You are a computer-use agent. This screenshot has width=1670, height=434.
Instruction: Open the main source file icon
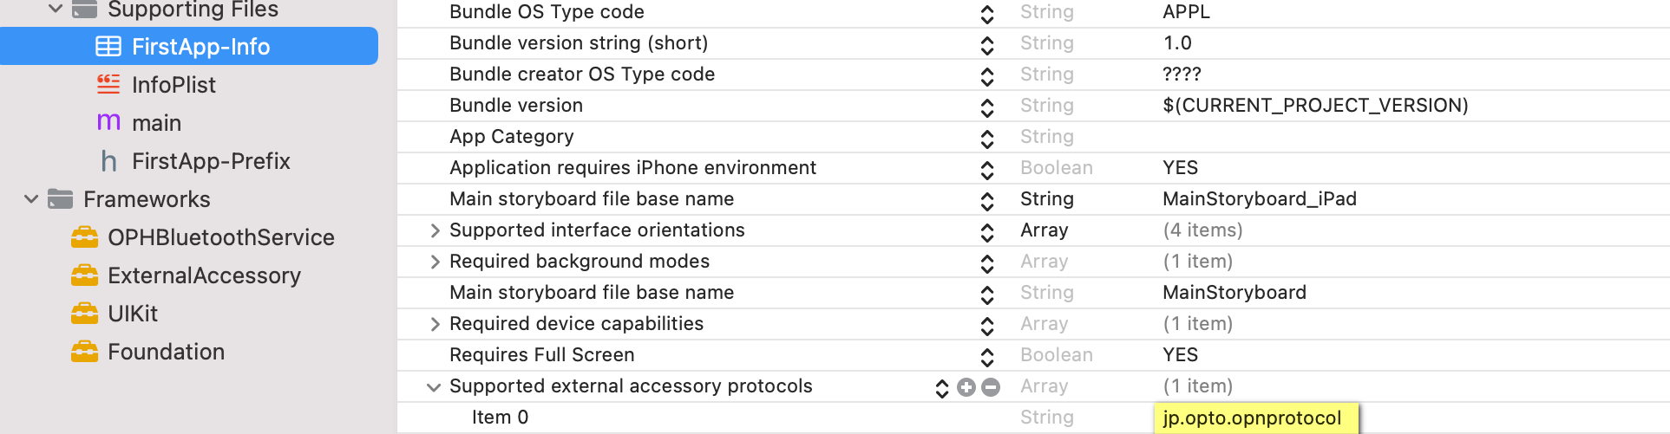pyautogui.click(x=108, y=122)
